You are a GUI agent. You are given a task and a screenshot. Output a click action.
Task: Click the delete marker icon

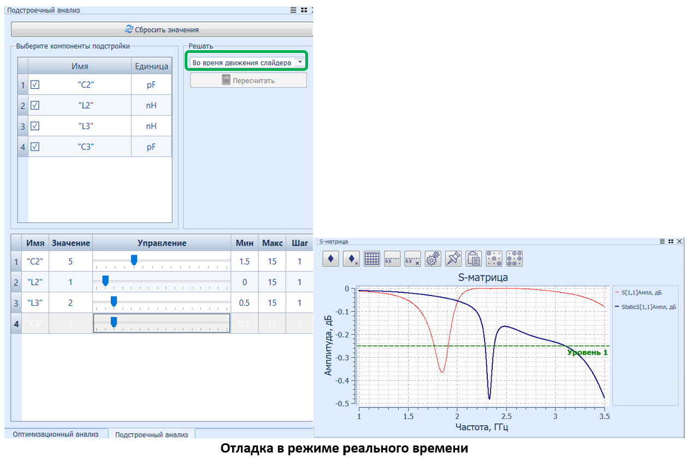pos(351,258)
